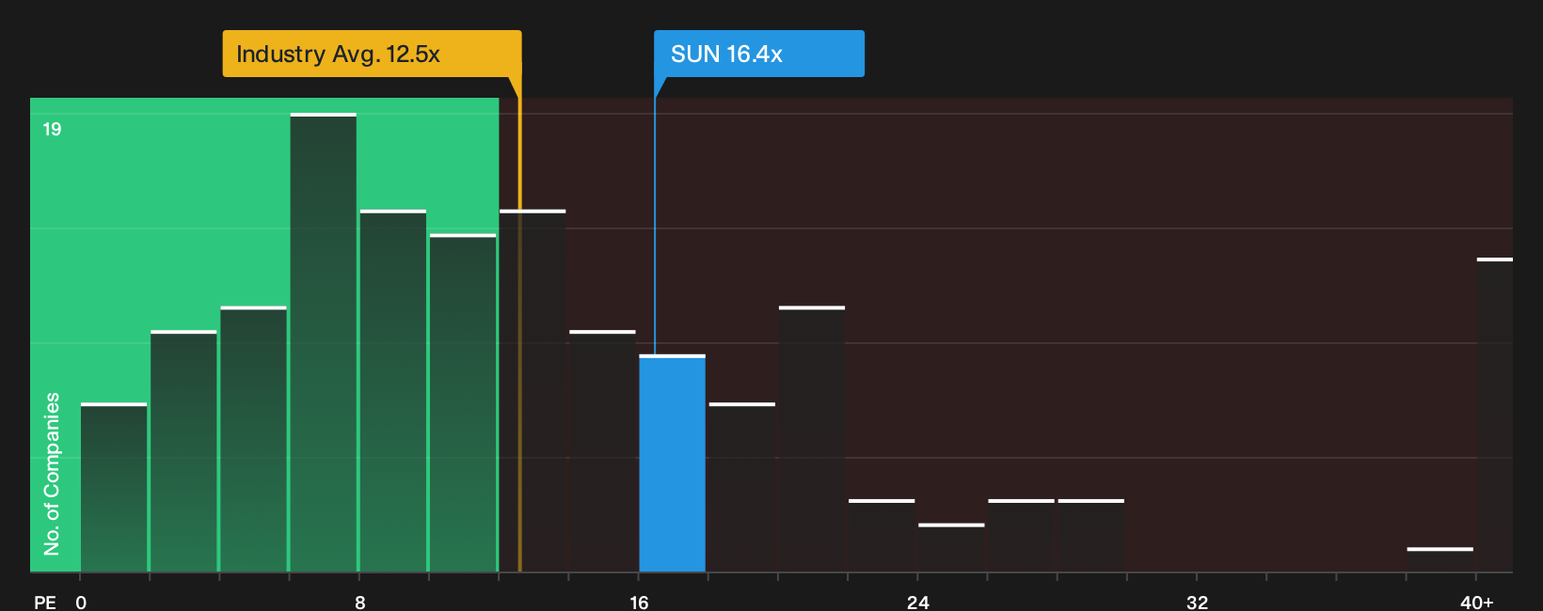Image resolution: width=1543 pixels, height=611 pixels.
Task: Click the 'PE' axis label
Action: pos(45,603)
